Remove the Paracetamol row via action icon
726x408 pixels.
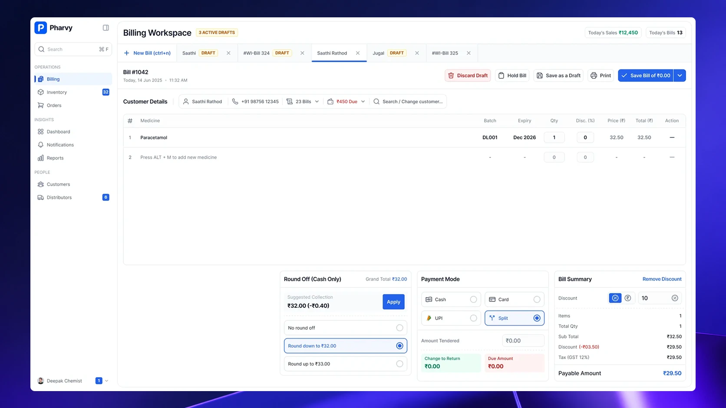(672, 137)
